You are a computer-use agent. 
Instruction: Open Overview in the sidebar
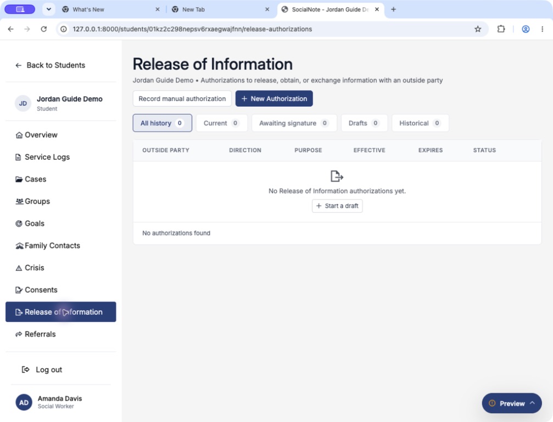pos(60,135)
